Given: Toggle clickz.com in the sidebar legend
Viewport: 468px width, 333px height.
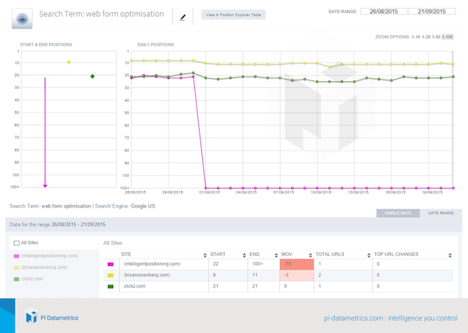Looking at the screenshot, I should tap(28, 279).
